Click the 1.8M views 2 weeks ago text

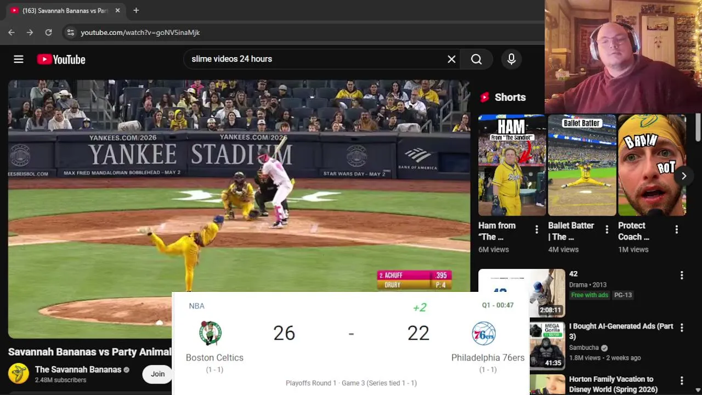click(x=604, y=358)
